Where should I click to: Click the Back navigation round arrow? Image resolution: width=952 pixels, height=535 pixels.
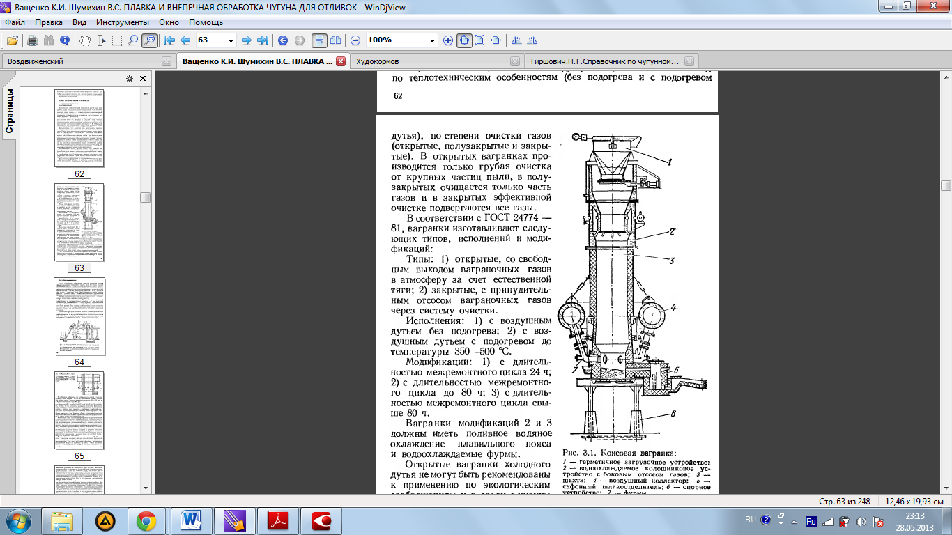click(x=283, y=40)
